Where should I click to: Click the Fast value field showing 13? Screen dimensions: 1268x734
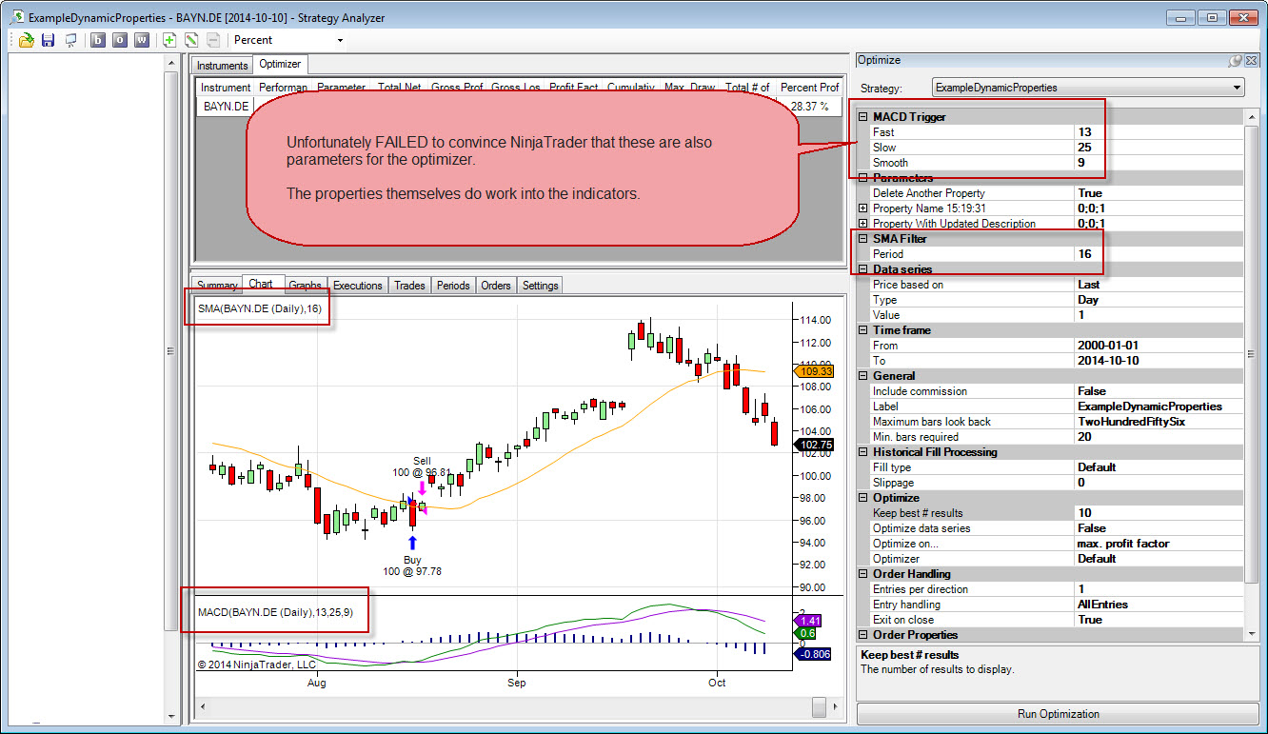pos(1159,132)
